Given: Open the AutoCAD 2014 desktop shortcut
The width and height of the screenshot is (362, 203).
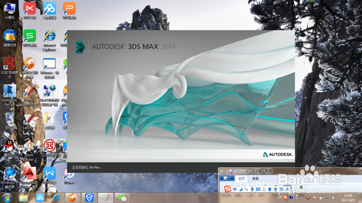Looking at the screenshot, I should [x=30, y=178].
